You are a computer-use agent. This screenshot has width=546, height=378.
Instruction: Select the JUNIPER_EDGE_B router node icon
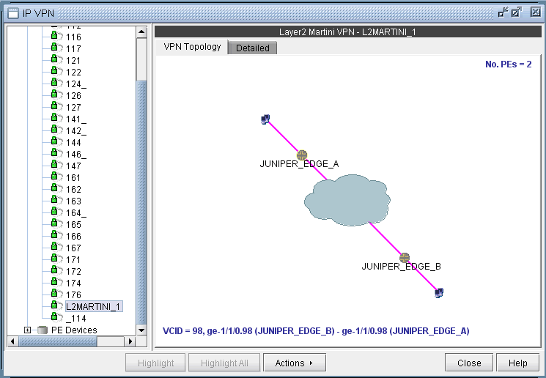pos(405,258)
